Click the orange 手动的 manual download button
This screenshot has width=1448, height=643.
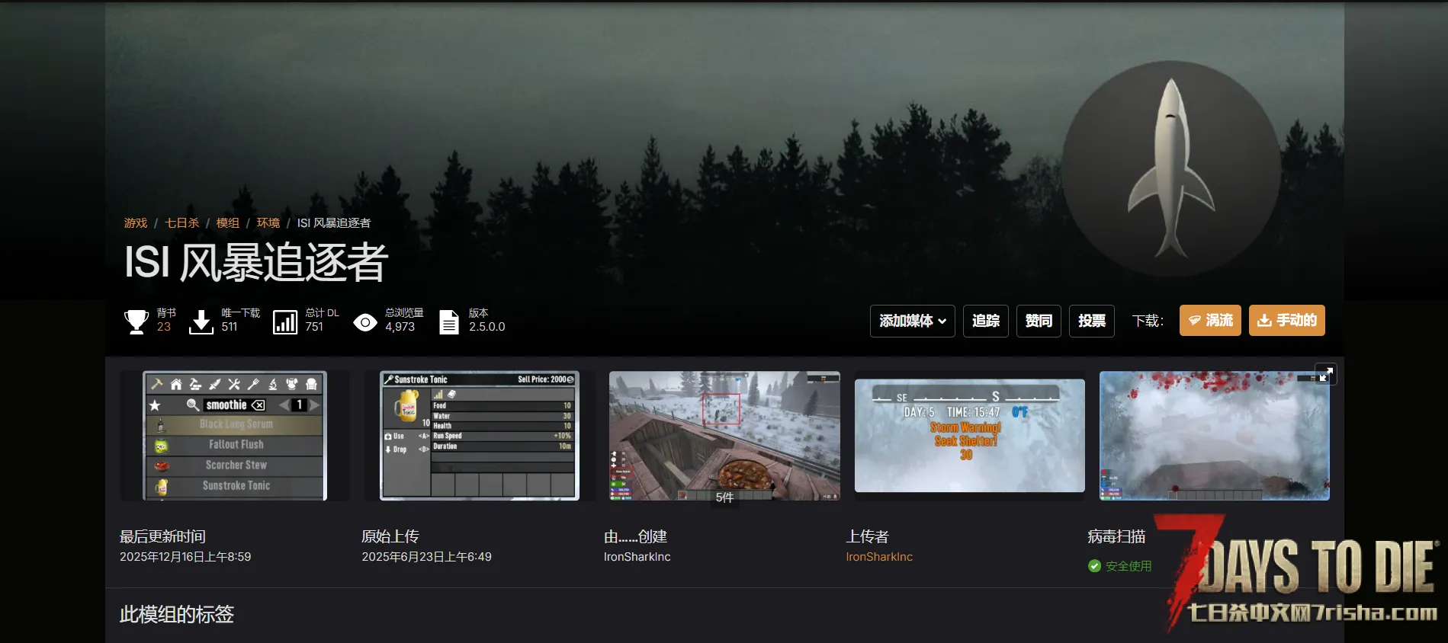tap(1286, 321)
